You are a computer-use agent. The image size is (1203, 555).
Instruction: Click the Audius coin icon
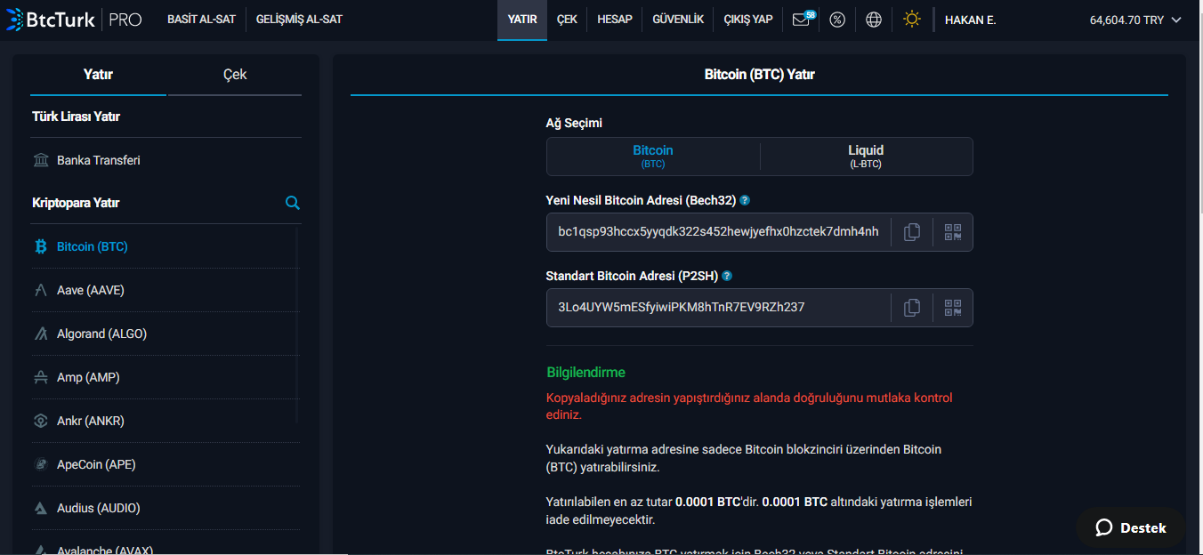[41, 508]
